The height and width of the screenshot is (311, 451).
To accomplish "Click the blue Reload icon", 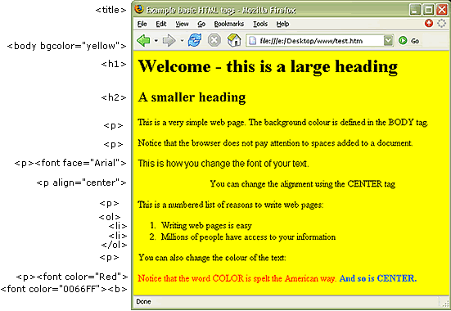I will coord(195,40).
